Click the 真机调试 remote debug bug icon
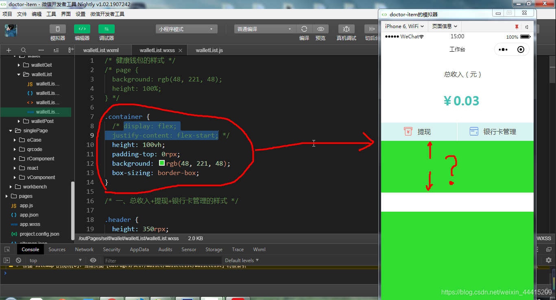This screenshot has width=556, height=300. [x=347, y=29]
